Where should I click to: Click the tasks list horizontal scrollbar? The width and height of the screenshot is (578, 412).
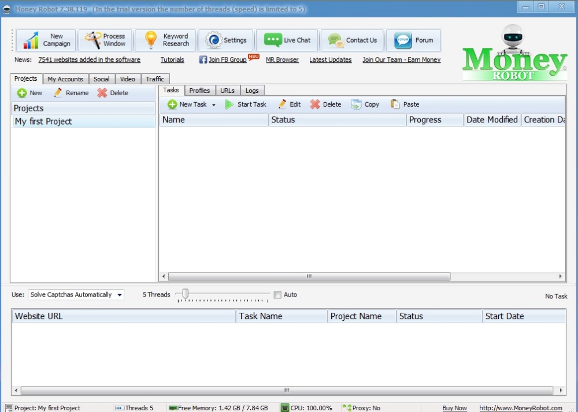coord(309,276)
